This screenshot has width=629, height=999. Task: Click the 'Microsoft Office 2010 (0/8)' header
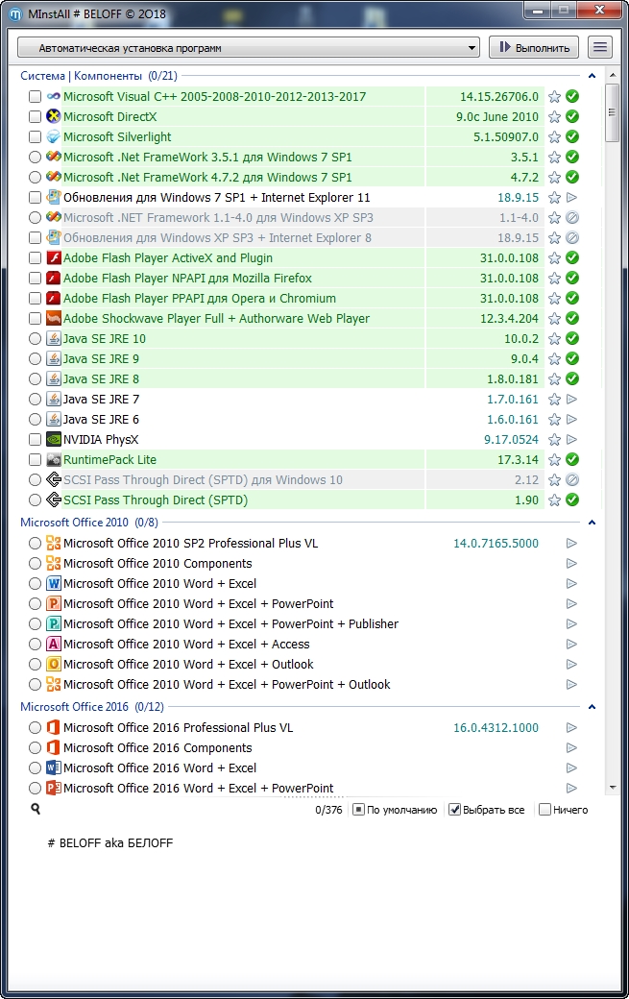click(x=89, y=523)
